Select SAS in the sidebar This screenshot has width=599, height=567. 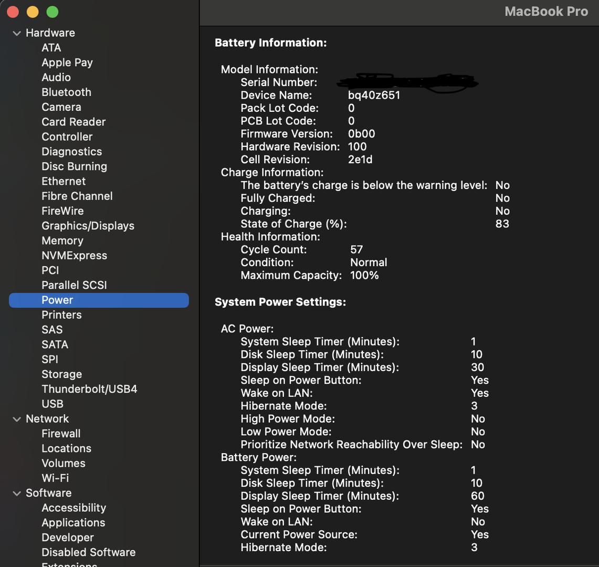(x=52, y=330)
